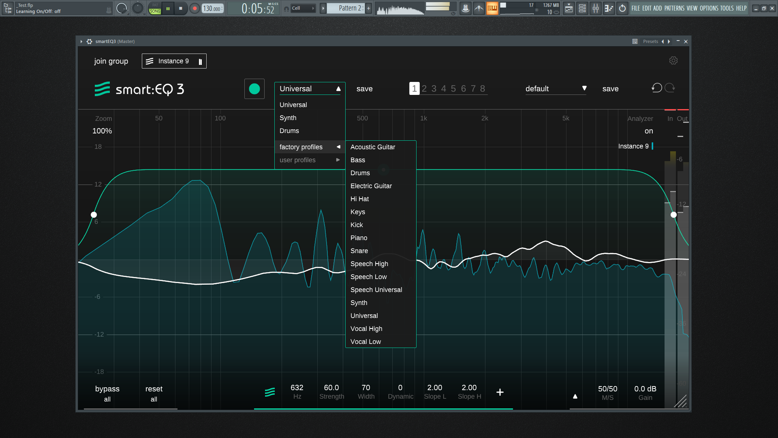778x438 pixels.
Task: Toggle PAT/SONG mode switch
Action: (x=155, y=8)
